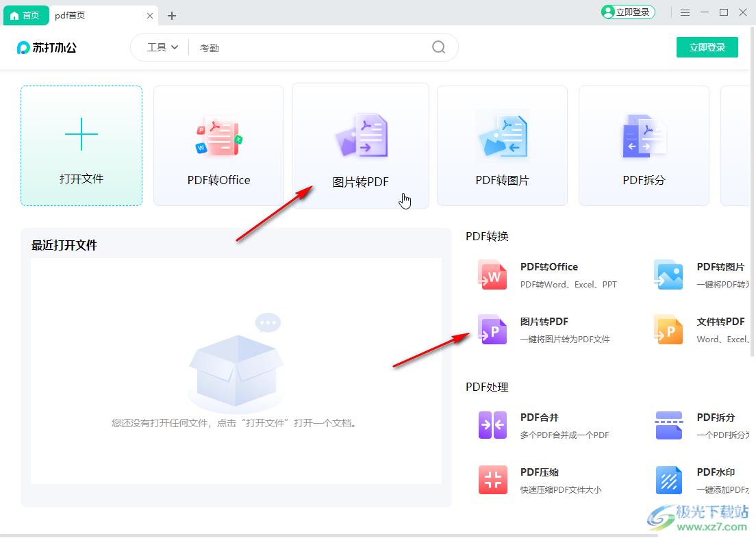Click description 快速压缩PDF文件大小
Viewport: 756px width, 538px height.
tap(561, 490)
